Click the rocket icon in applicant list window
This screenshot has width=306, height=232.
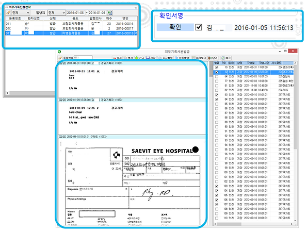[x=8, y=13]
